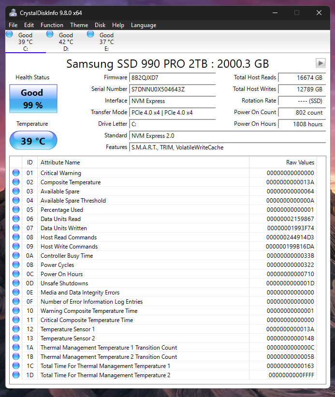Click the Standard field NVM Express 2.0
Screen dimensions: 335x397
pyautogui.click(x=228, y=136)
